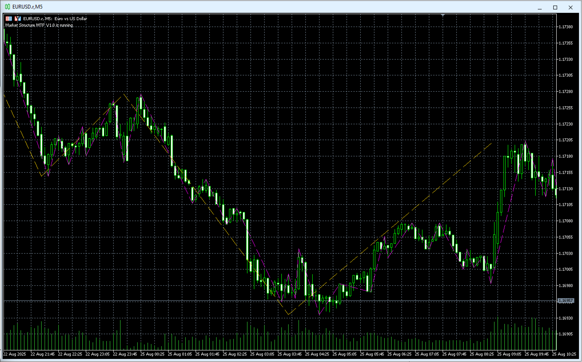Click the '22 Aug 23:45' time axis label
Viewport: 582px width, 362px height.
click(125, 354)
